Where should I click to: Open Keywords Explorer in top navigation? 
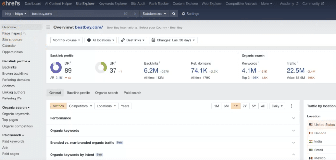click(113, 3)
